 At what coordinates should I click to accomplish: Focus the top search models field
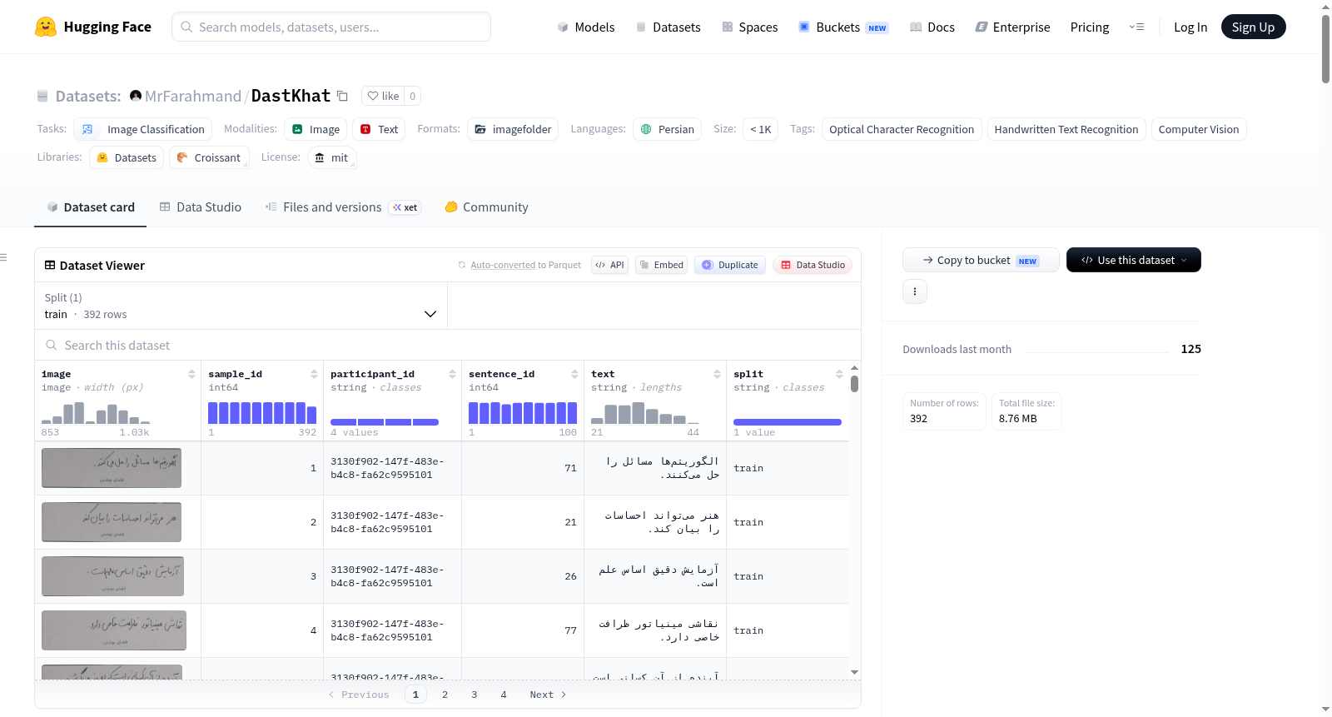331,27
